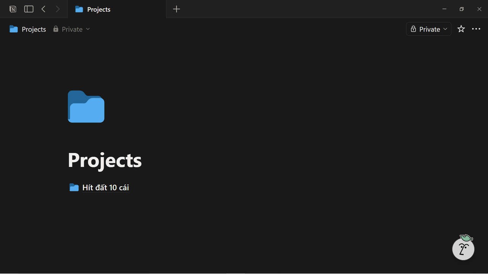
Task: Click the gray lock icon in breadcrumb
Action: 56,29
